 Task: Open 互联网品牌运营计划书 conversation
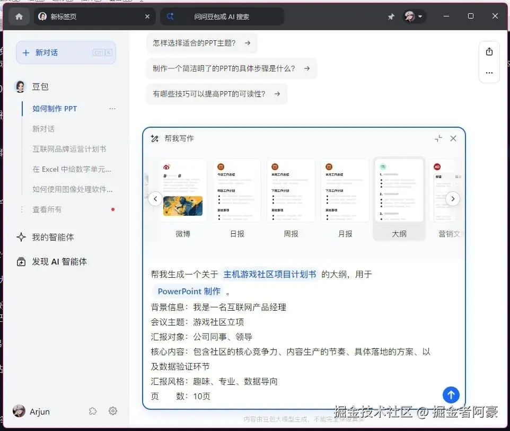[x=69, y=149]
